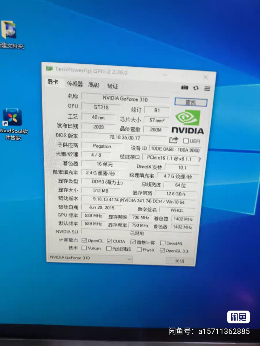Toggle the PhysX checkbox

pyautogui.click(x=139, y=250)
